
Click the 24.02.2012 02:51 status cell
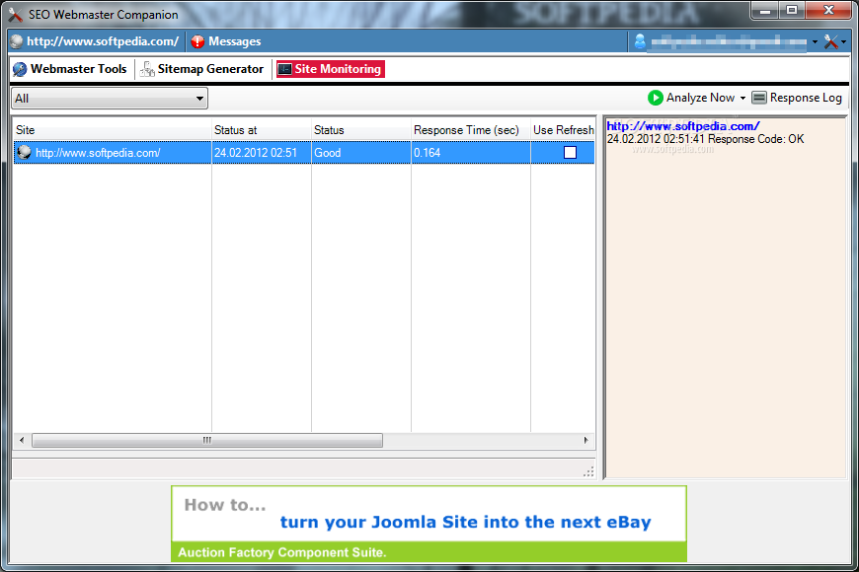coord(262,153)
